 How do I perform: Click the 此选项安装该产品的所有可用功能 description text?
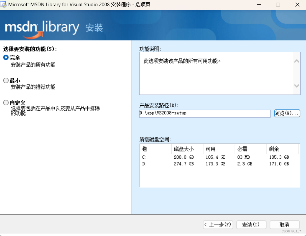182,61
